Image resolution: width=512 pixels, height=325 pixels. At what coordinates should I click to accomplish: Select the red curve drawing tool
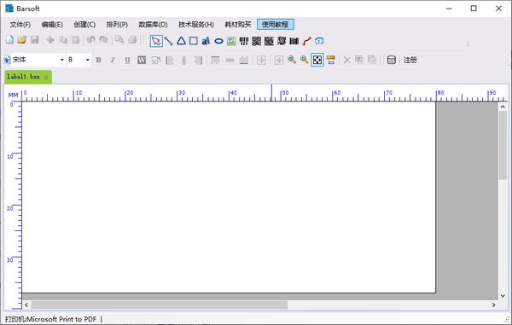pos(306,41)
